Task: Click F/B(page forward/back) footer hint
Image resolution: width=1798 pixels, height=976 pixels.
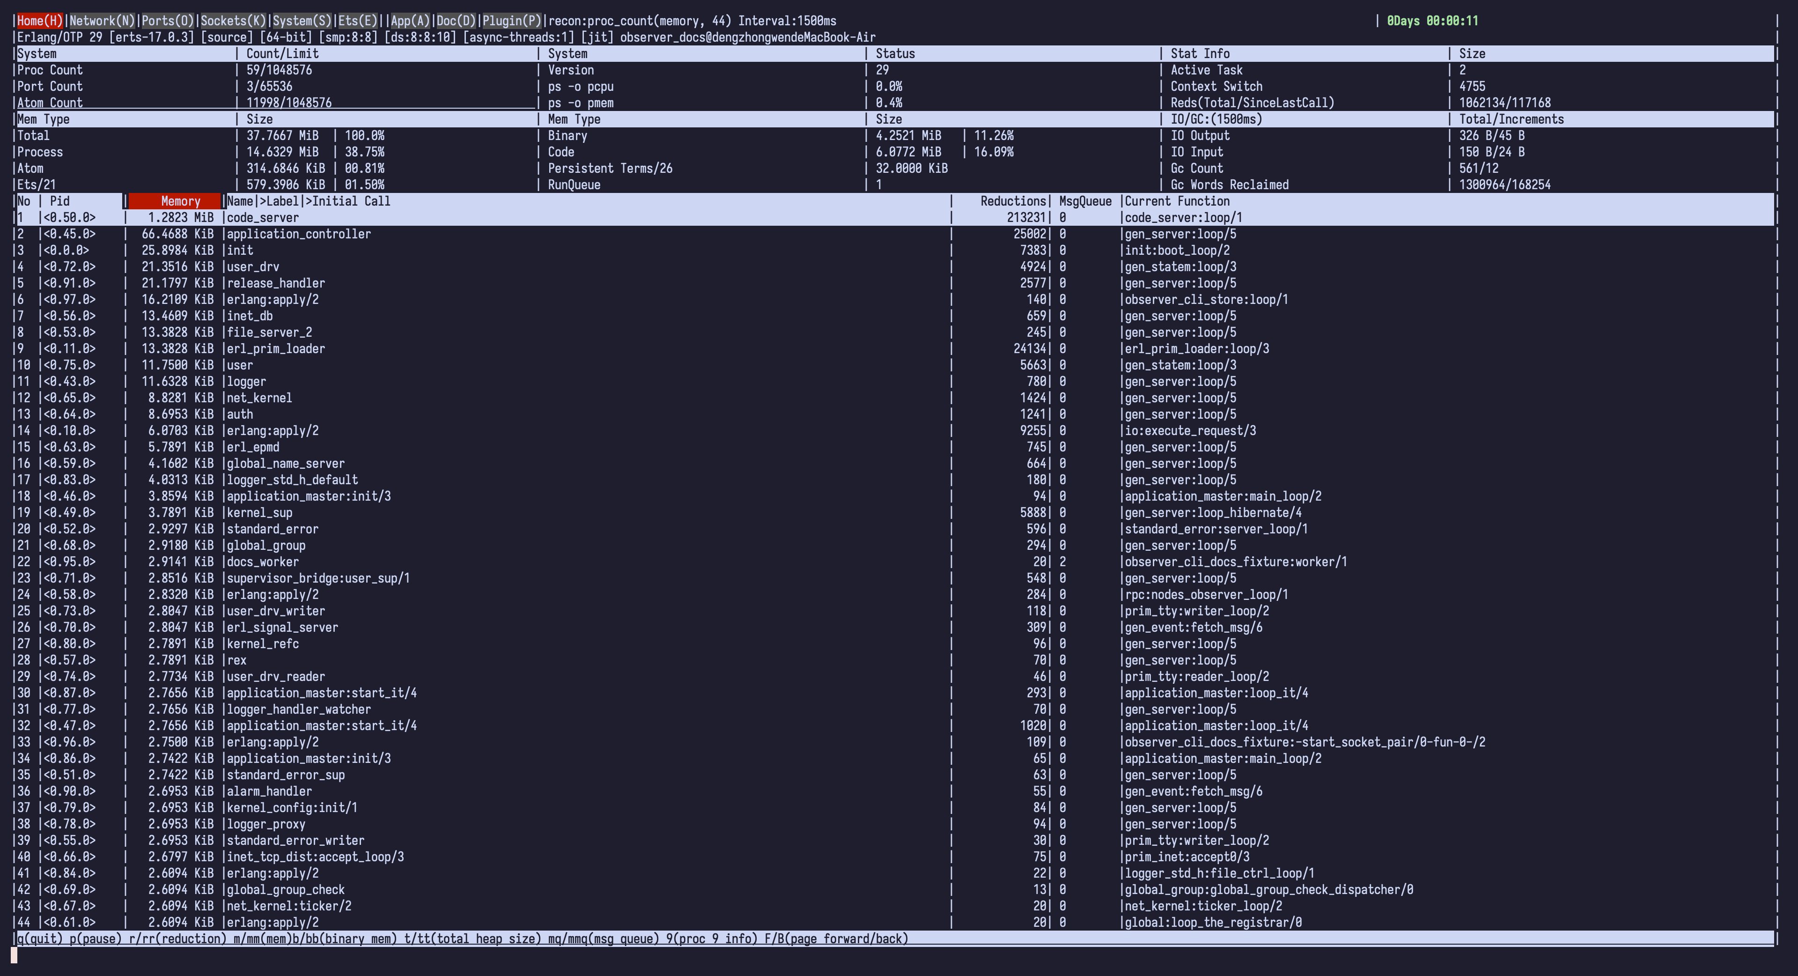Action: pyautogui.click(x=836, y=939)
